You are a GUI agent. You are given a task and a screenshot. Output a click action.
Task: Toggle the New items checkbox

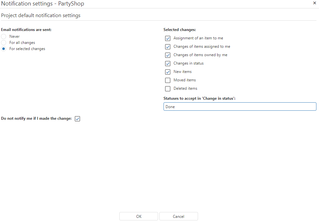click(x=168, y=72)
